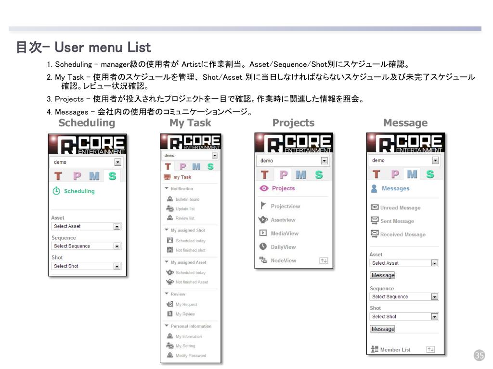The height and width of the screenshot is (369, 493).
Task: Click the T tab in My Task panel
Action: (168, 166)
